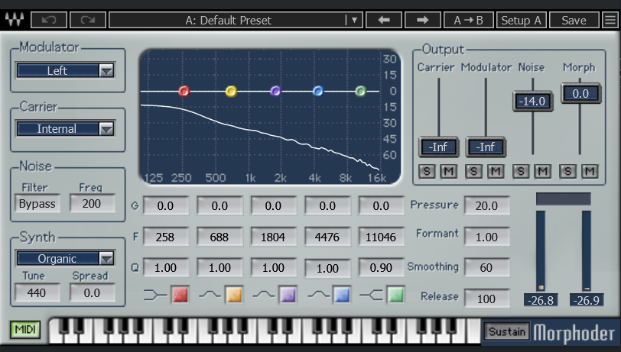Toggle the orange band color swatch
This screenshot has width=621, height=352.
point(234,295)
